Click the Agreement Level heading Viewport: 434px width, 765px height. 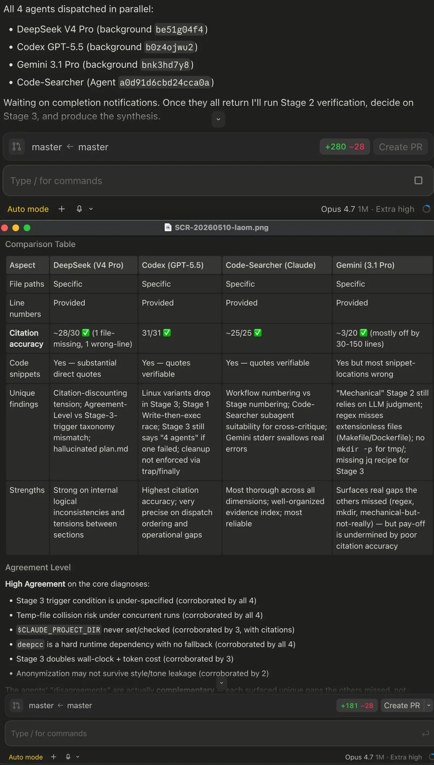38,567
